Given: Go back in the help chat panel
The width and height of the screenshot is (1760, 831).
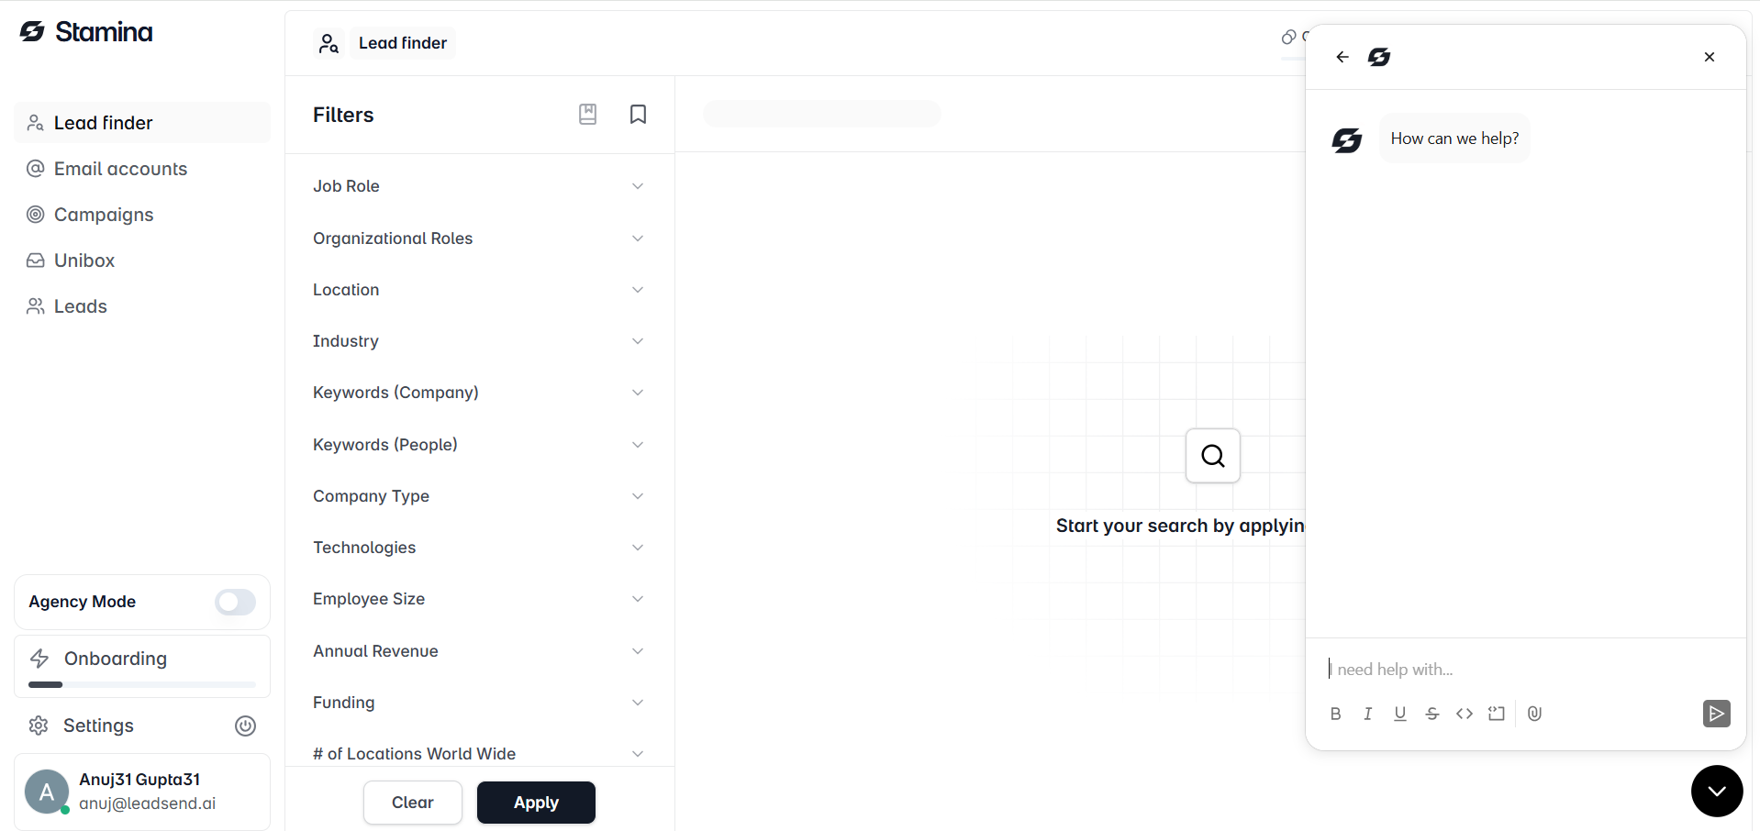Looking at the screenshot, I should point(1342,57).
